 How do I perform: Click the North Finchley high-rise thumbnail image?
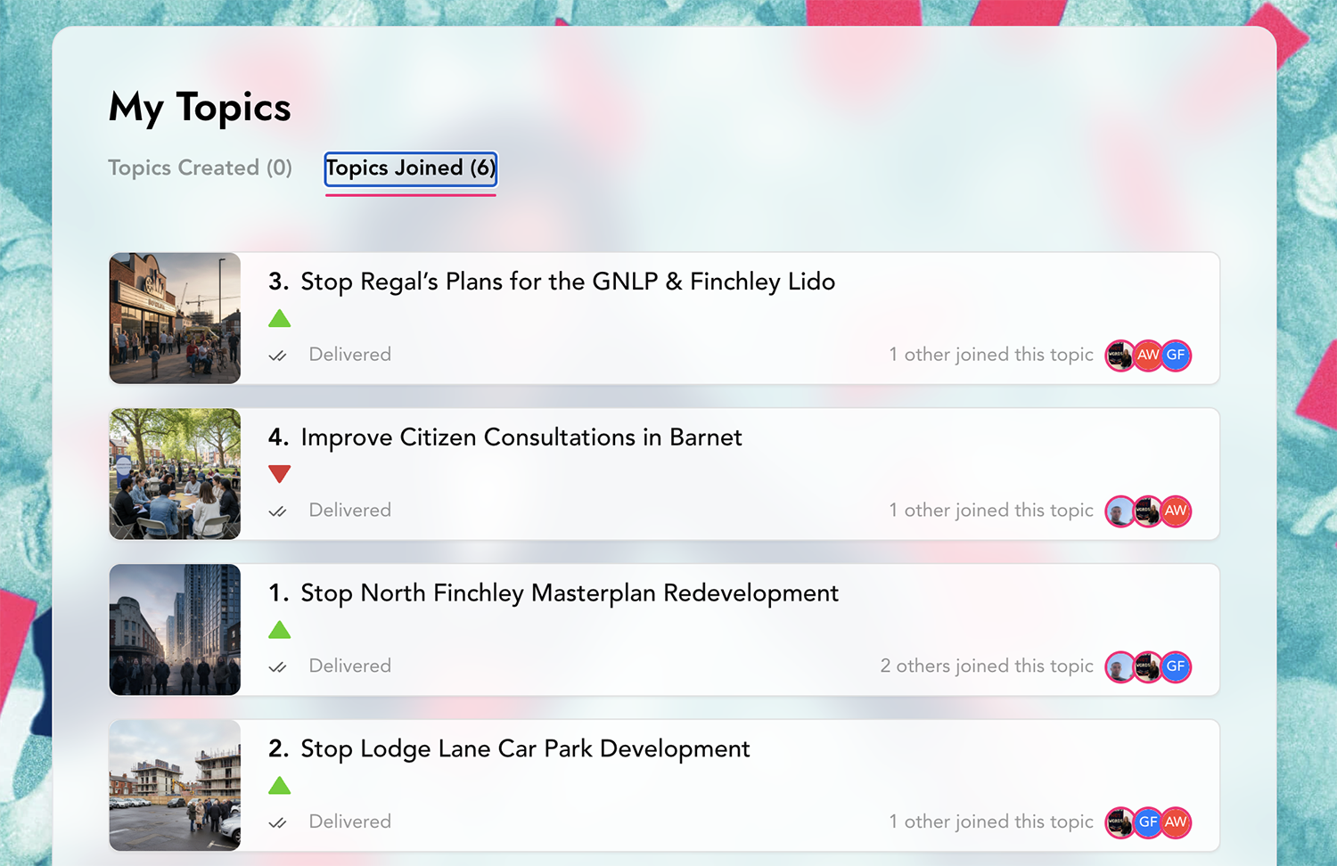point(175,630)
